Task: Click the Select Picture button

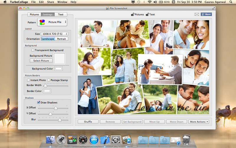Action: coord(41,61)
